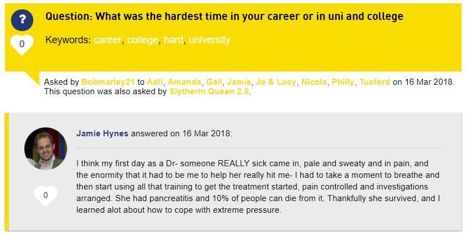467x236 pixels.
Task: Open Jamie Hynes' profile photo
Action: coord(45,148)
